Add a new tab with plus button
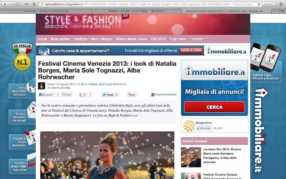 275,11
